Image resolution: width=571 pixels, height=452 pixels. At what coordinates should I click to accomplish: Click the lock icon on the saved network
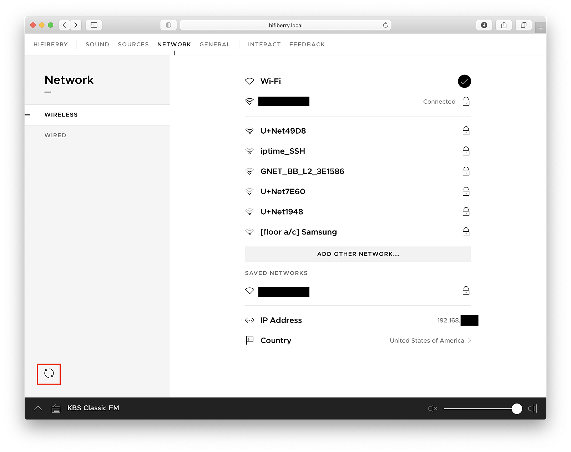coord(466,291)
